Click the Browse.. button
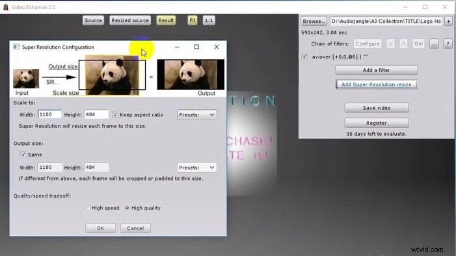456x256 pixels. pos(314,21)
